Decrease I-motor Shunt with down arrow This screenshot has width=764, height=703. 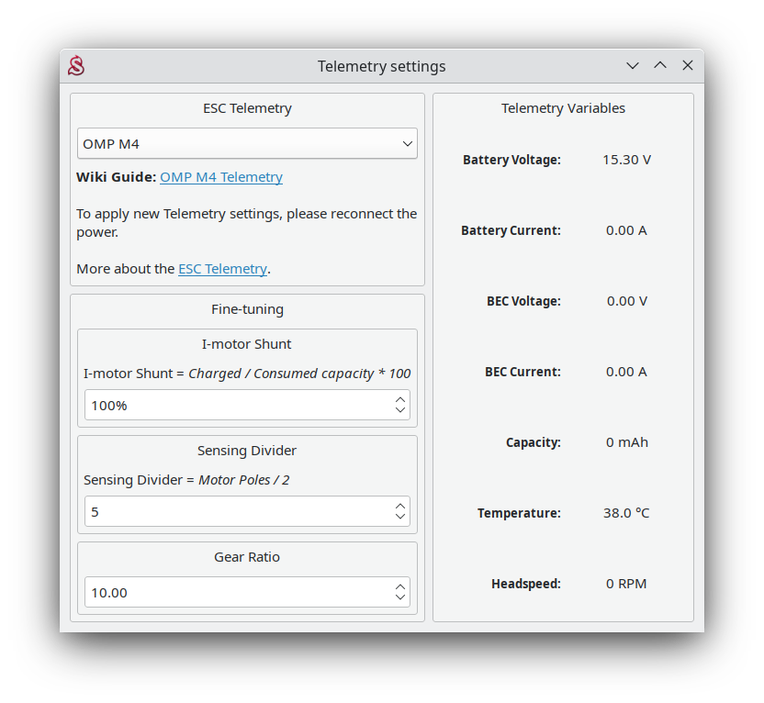pyautogui.click(x=400, y=410)
